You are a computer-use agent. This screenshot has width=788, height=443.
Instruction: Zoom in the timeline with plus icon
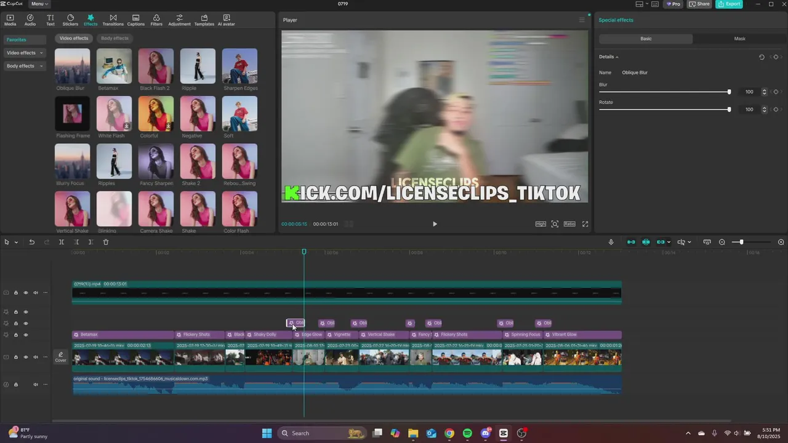(781, 242)
